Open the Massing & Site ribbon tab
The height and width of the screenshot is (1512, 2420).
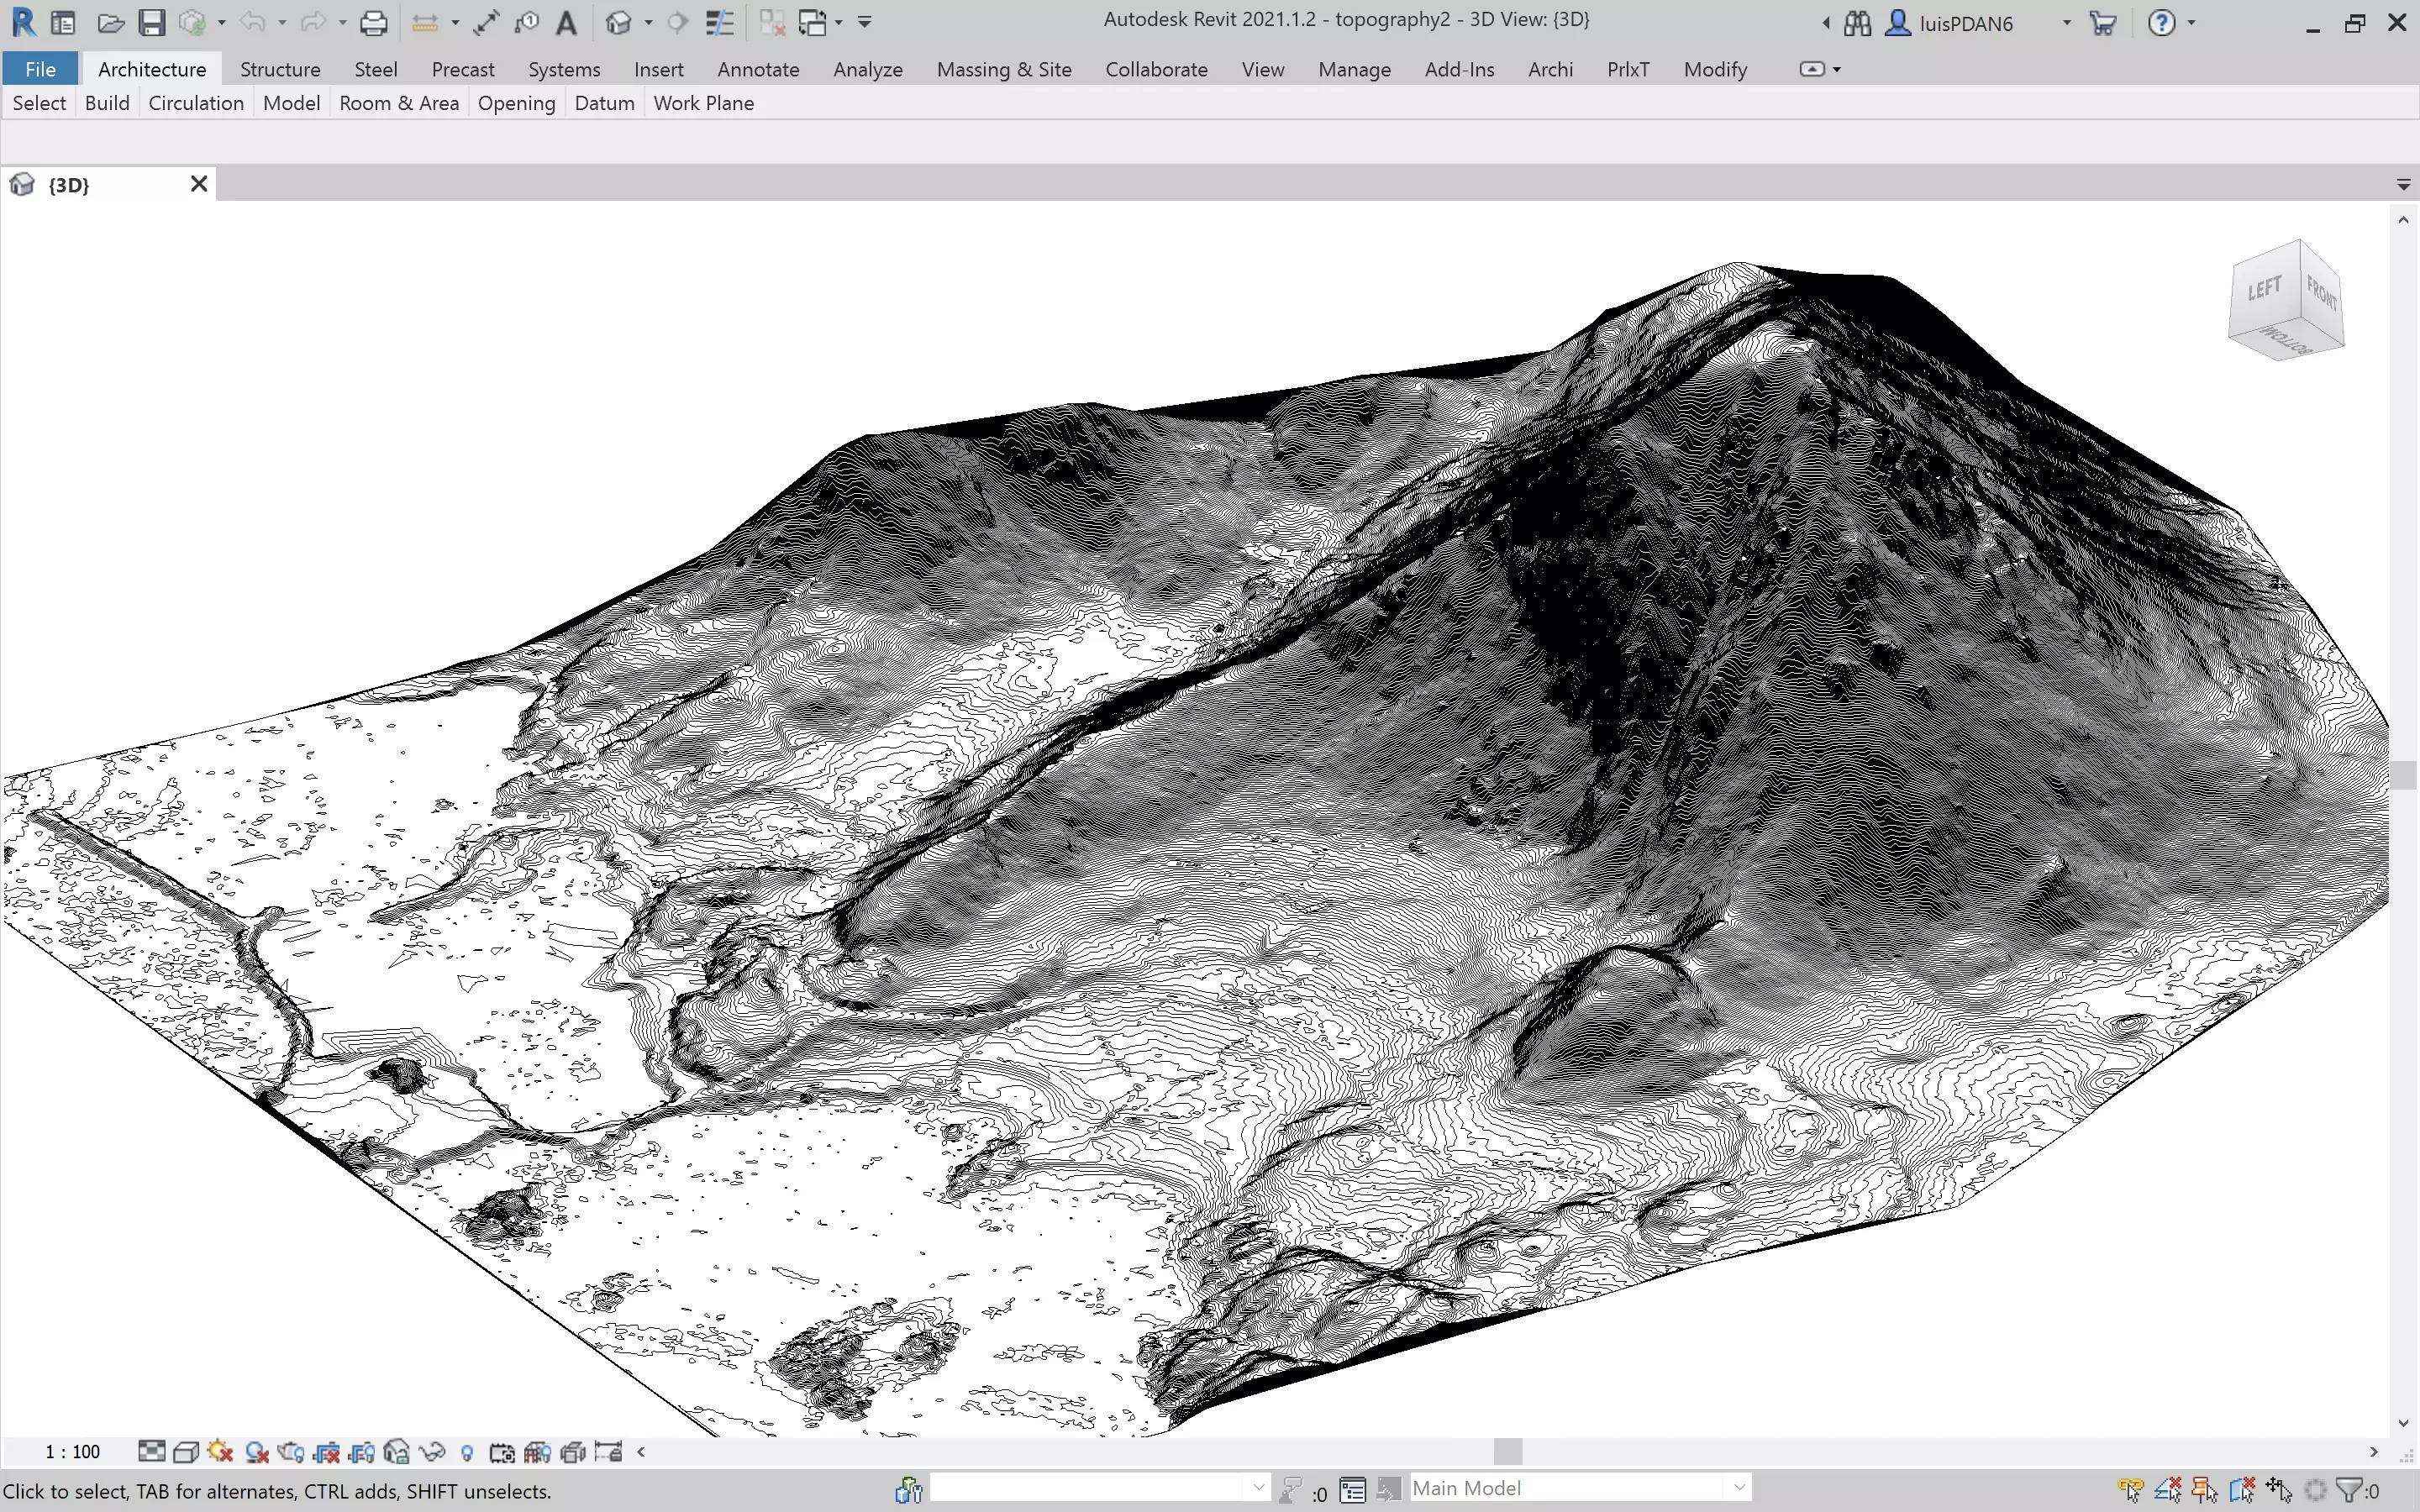1003,69
